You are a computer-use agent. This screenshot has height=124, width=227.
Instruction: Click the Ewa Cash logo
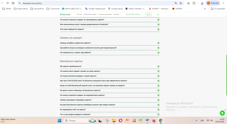(65, 14)
